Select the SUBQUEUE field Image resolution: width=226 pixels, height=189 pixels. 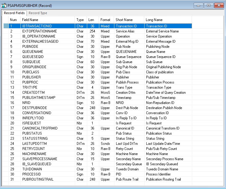point(31,62)
